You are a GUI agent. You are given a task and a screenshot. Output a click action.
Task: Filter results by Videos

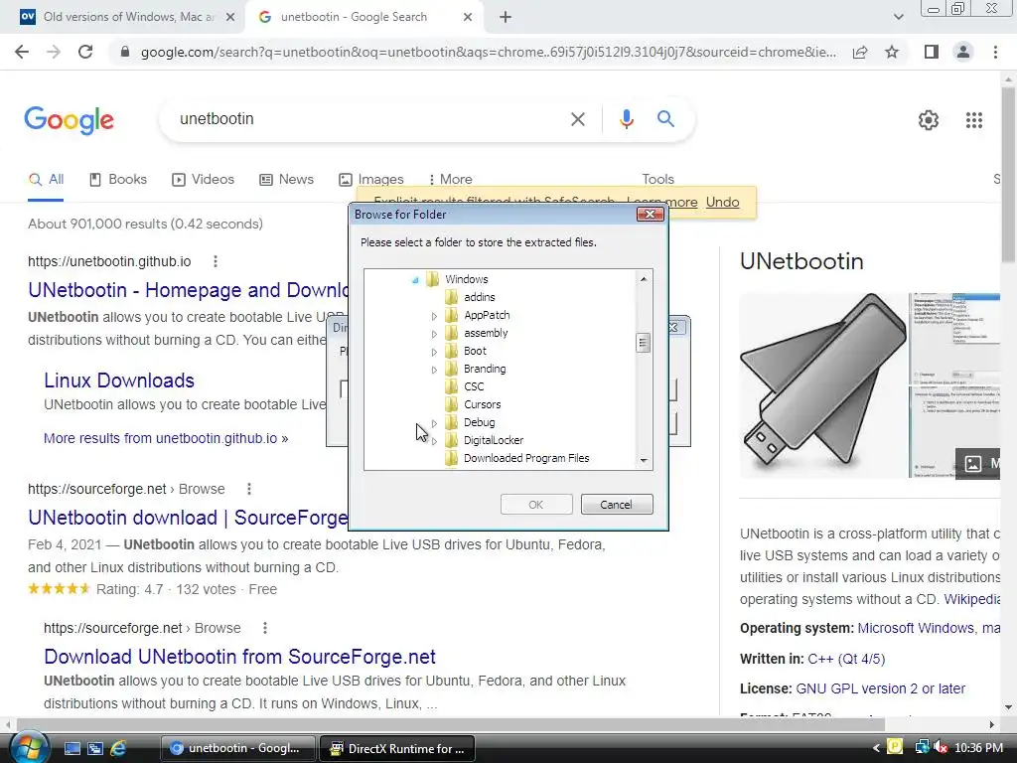click(x=203, y=179)
